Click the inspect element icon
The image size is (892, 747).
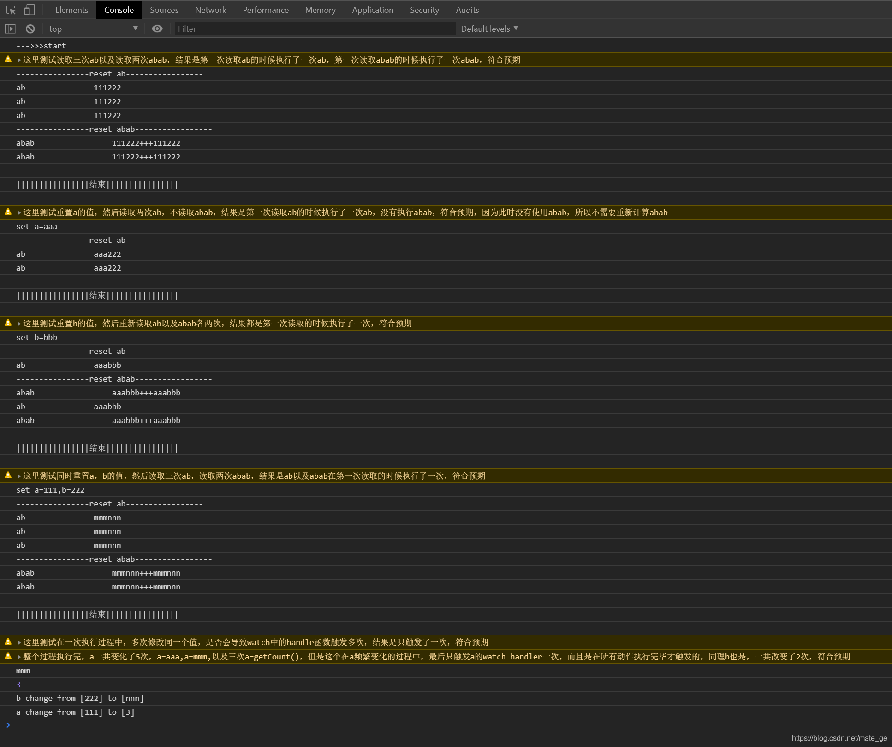click(x=11, y=9)
